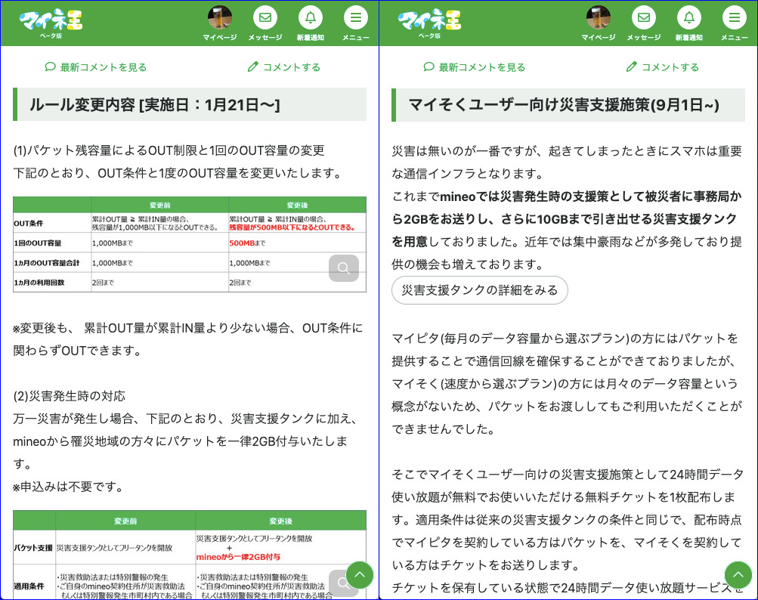Open マイページ avatar in right screen
The height and width of the screenshot is (600, 758).
pyautogui.click(x=598, y=17)
